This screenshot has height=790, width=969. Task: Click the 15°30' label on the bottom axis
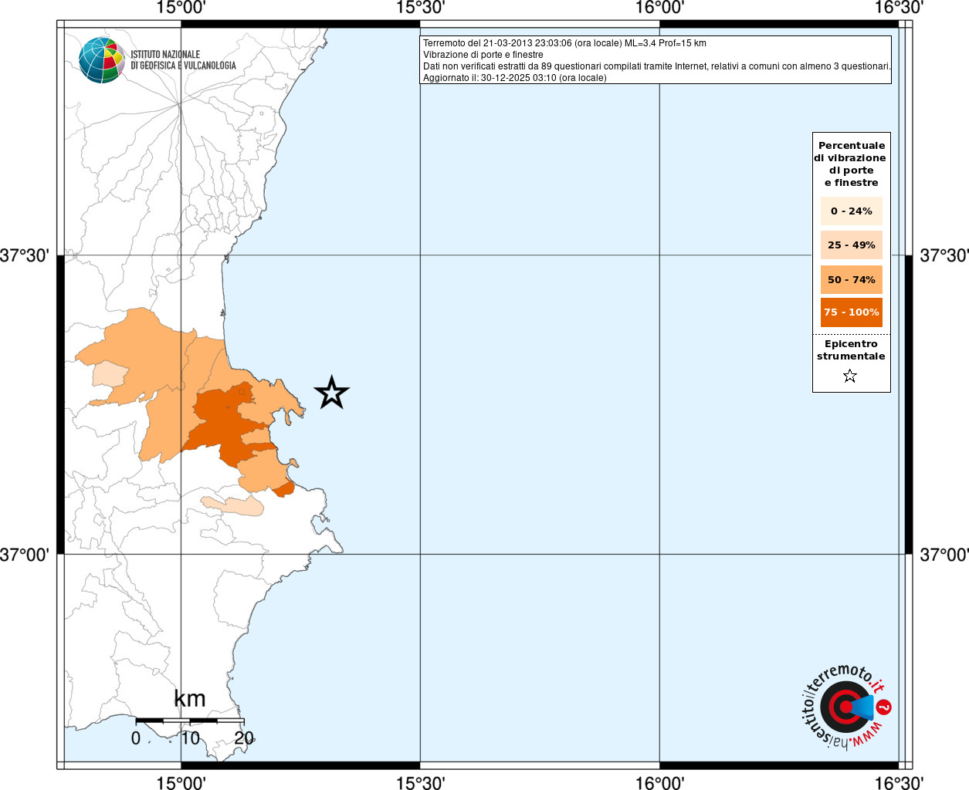pos(420,783)
